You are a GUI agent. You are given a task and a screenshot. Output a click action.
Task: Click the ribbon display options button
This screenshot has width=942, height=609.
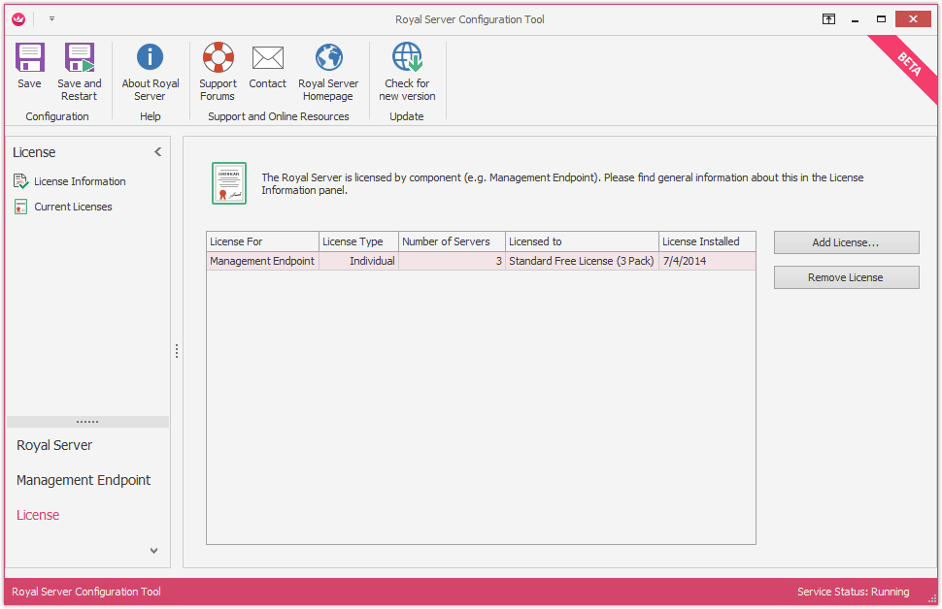coord(828,18)
